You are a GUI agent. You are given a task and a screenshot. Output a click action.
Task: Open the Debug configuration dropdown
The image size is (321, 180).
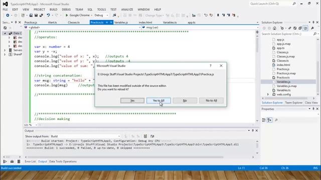coord(101,15)
